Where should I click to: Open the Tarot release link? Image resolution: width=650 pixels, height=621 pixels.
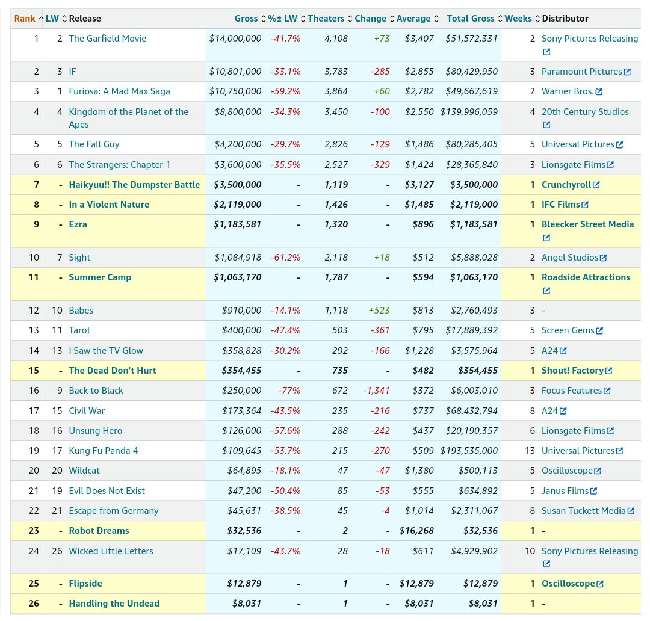tap(79, 331)
